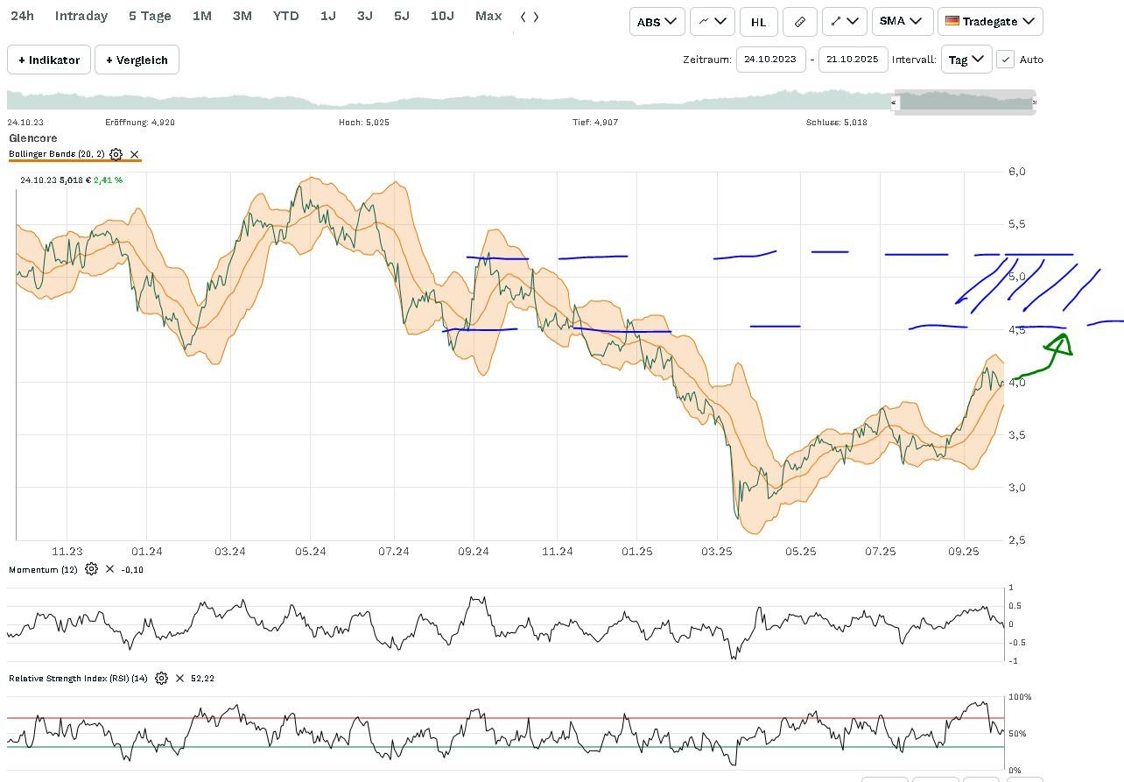Screen dimensions: 1124x782
Task: Remove the Momentum indicator
Action: (x=109, y=569)
